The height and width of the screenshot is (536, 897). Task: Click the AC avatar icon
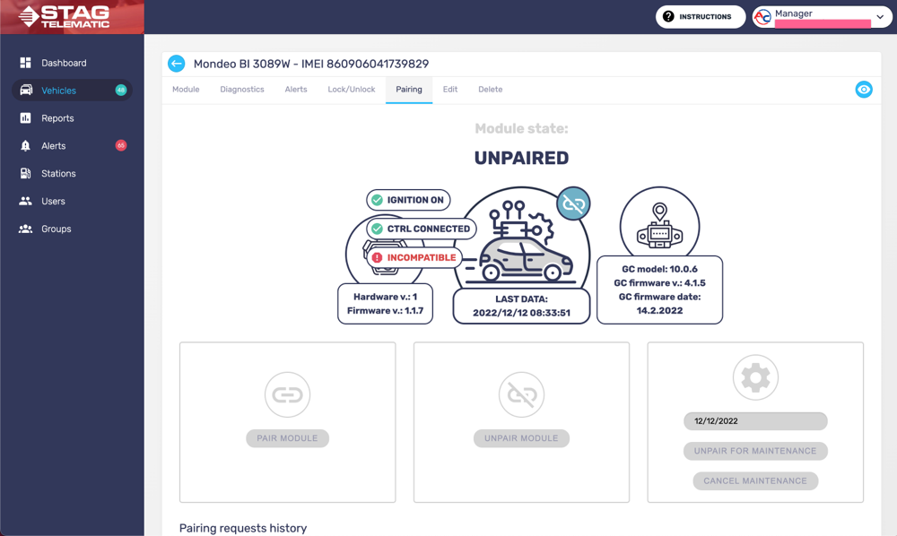[x=762, y=17]
